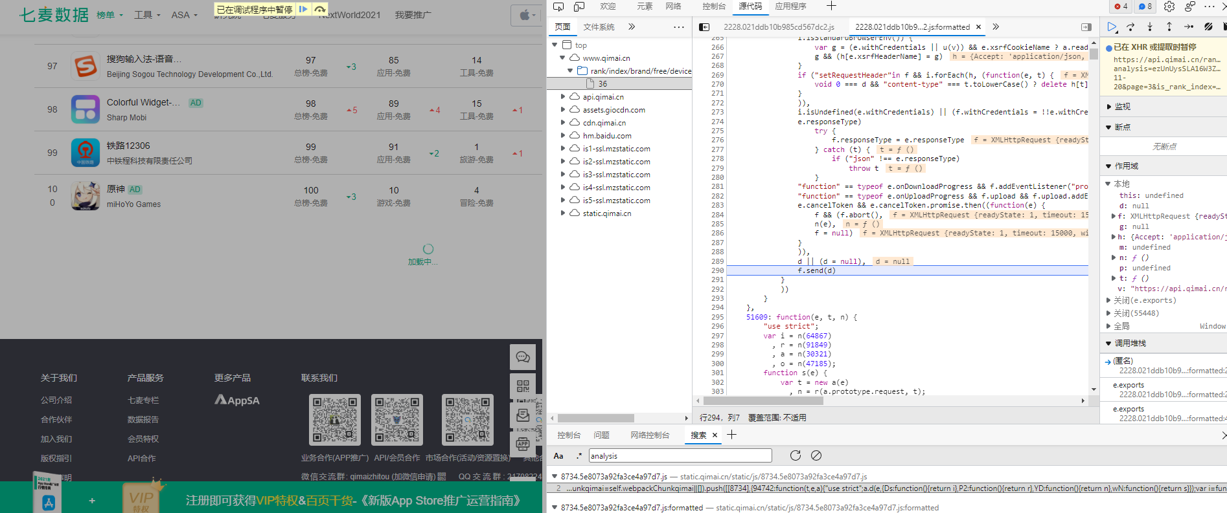
Task: Select the 2228.021ddb10b985cd567dc2.js tab
Action: [779, 27]
